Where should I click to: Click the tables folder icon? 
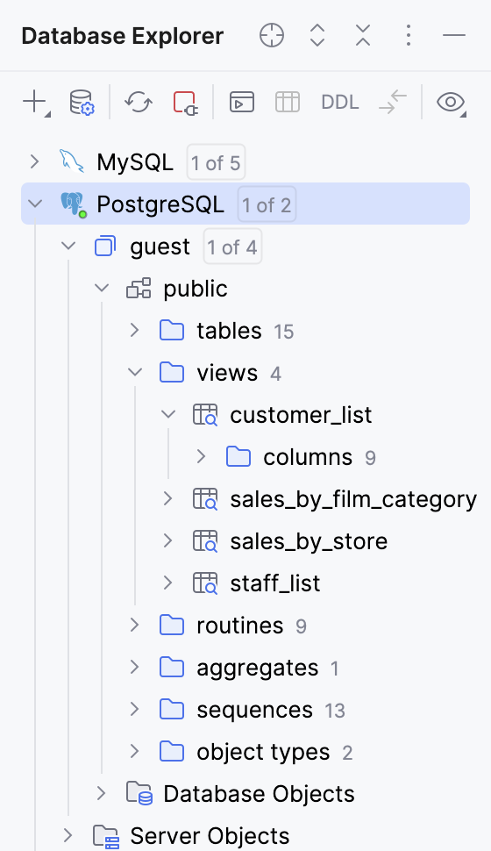coord(172,330)
